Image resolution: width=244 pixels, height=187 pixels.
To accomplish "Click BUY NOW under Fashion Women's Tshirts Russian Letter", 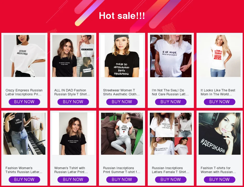I will pos(24,180).
